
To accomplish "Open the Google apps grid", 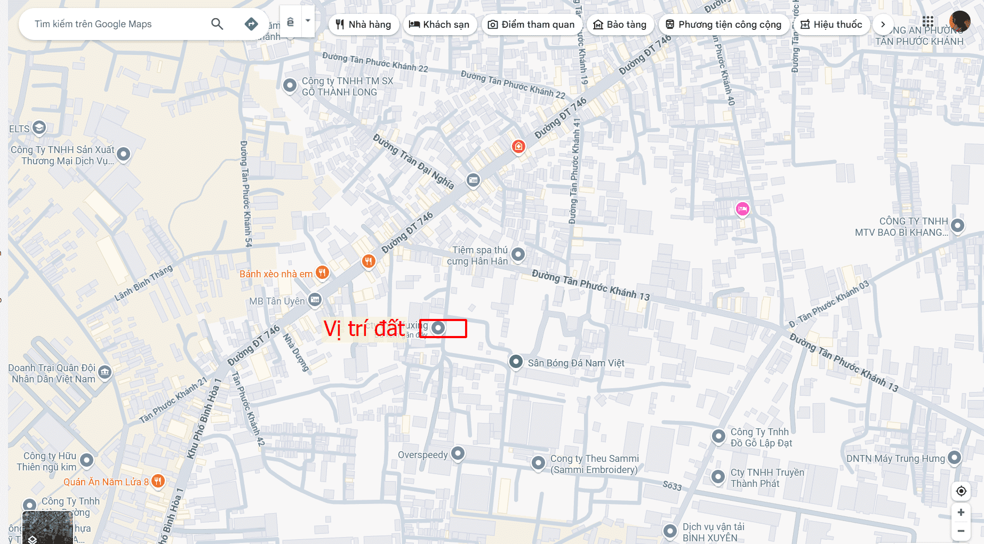I will point(928,21).
